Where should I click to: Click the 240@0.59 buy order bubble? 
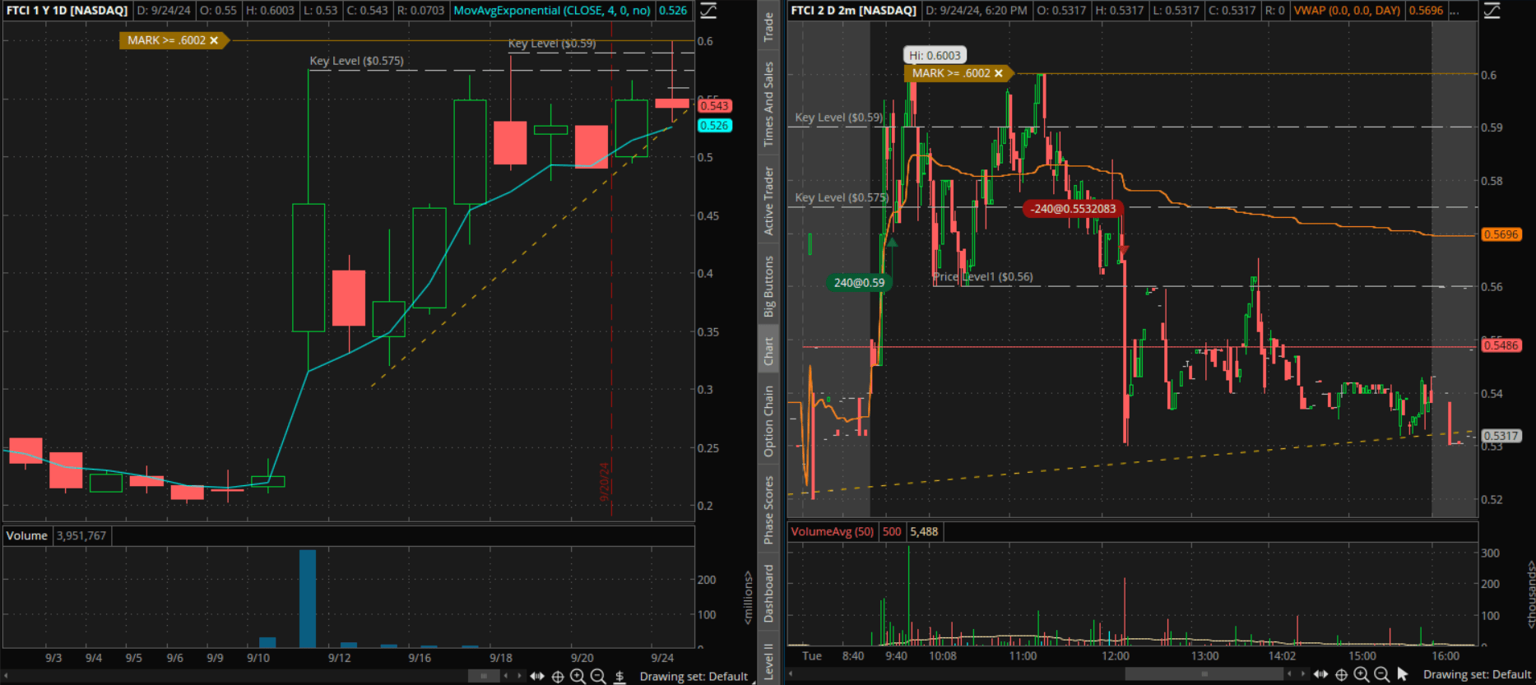coord(859,283)
